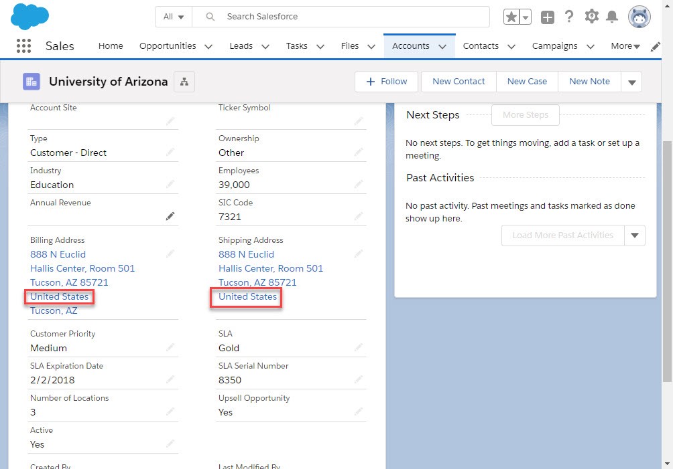The image size is (673, 469).
Task: Edit the Number of Locations pencil icon
Action: [x=170, y=411]
